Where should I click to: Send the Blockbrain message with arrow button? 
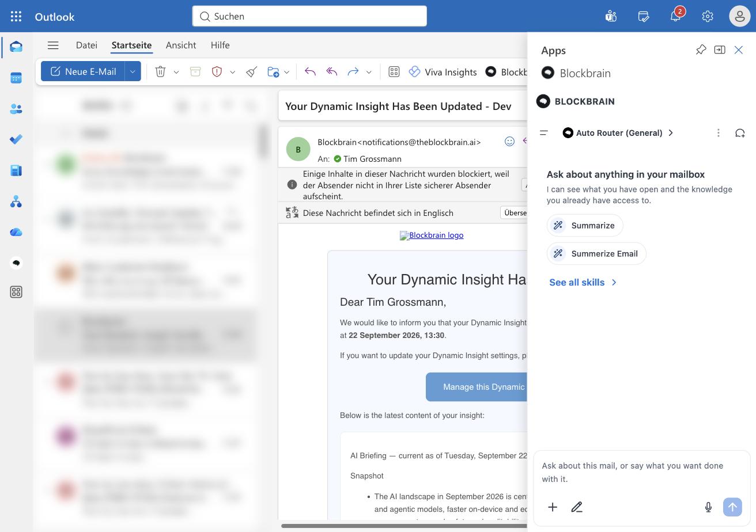[x=732, y=507]
